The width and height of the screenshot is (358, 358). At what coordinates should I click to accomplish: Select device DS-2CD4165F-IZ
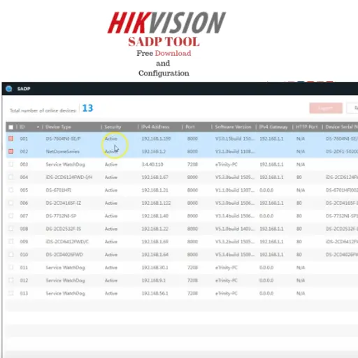point(64,203)
